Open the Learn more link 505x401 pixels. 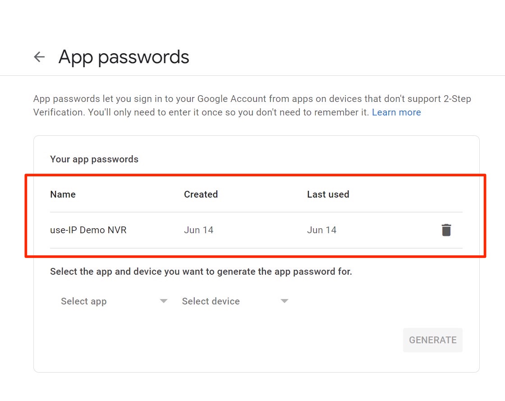pos(396,112)
